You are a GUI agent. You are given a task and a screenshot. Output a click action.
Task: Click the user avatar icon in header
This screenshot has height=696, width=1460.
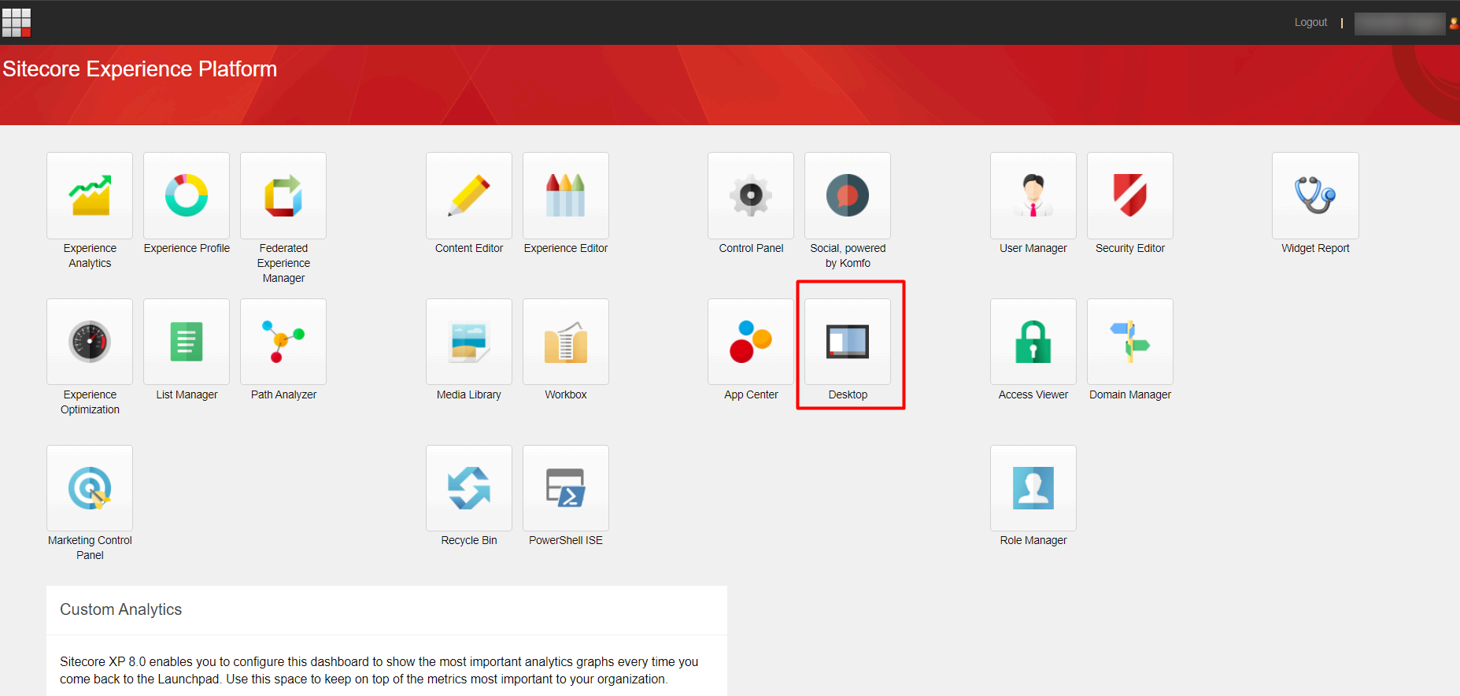click(x=1454, y=24)
